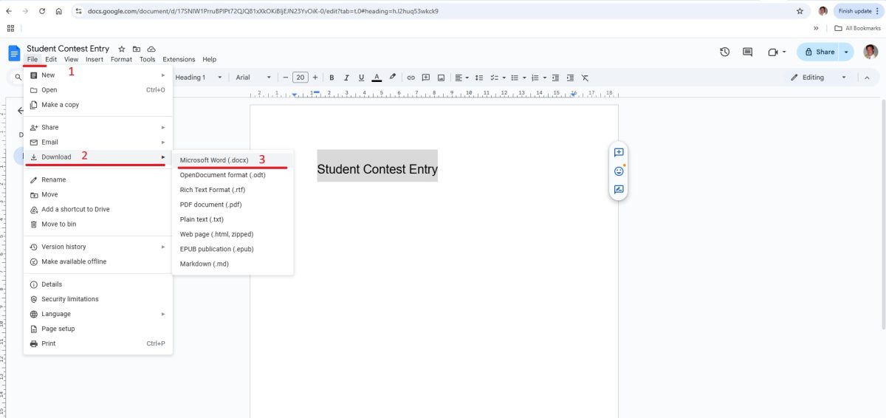Click the add comment icon beside the page
The height and width of the screenshot is (418, 886).
619,152
